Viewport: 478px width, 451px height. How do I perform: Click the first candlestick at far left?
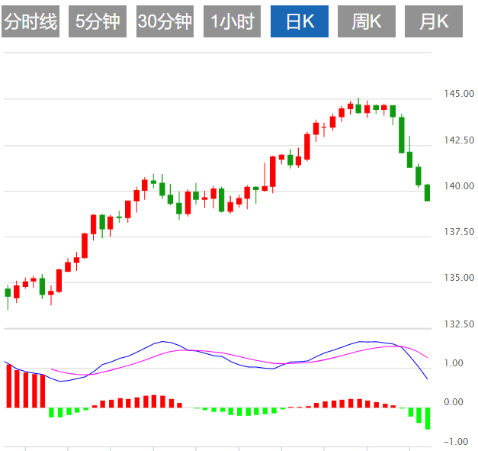tap(8, 292)
